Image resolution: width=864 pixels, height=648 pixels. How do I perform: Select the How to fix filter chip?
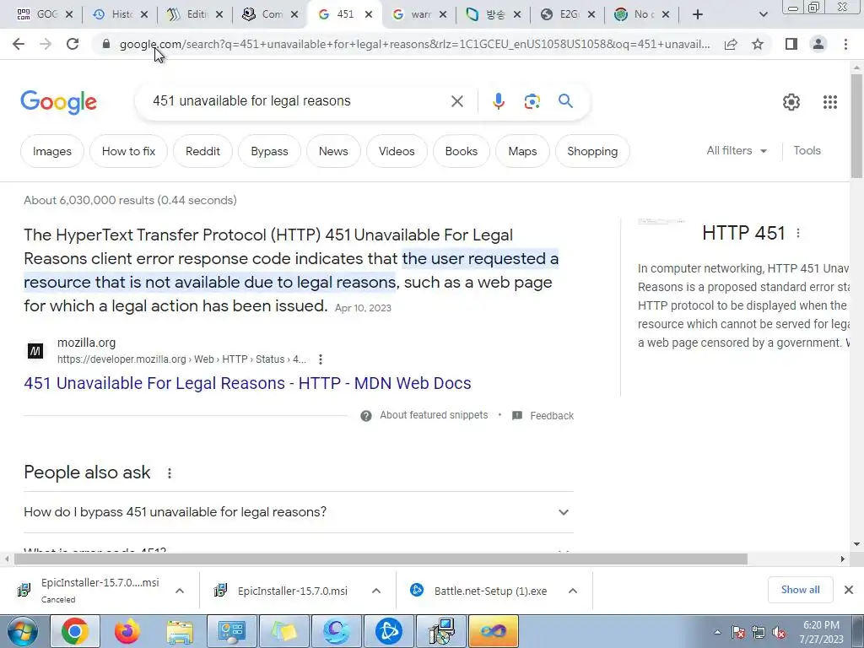point(128,151)
